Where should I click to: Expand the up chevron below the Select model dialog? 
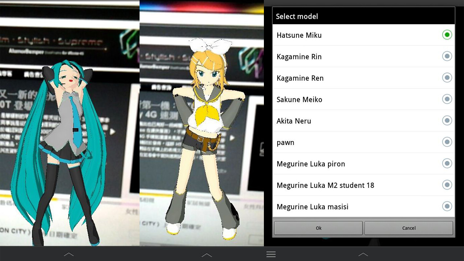coord(363,254)
